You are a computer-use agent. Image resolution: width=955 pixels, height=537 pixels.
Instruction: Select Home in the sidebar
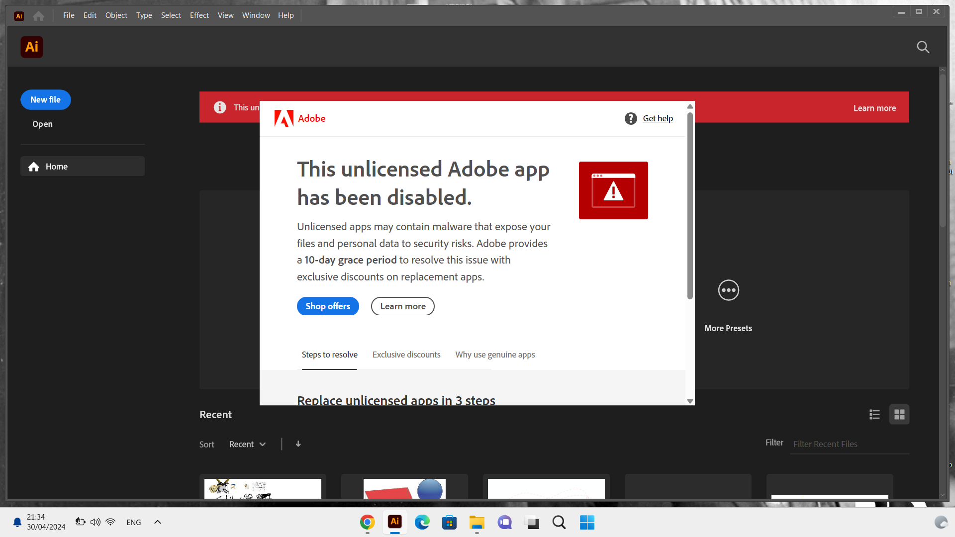(x=83, y=167)
